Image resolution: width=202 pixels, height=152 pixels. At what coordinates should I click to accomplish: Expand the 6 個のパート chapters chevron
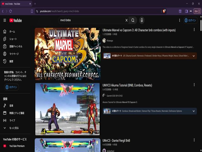point(193,111)
